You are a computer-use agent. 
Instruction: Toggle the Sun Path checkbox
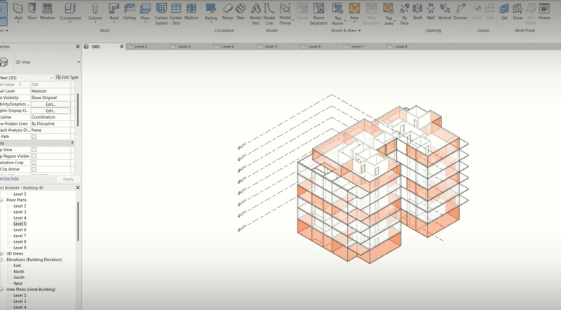click(x=34, y=137)
